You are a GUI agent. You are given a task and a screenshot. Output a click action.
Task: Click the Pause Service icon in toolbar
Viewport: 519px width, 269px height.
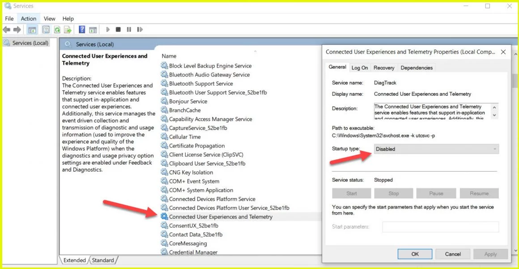[129, 29]
